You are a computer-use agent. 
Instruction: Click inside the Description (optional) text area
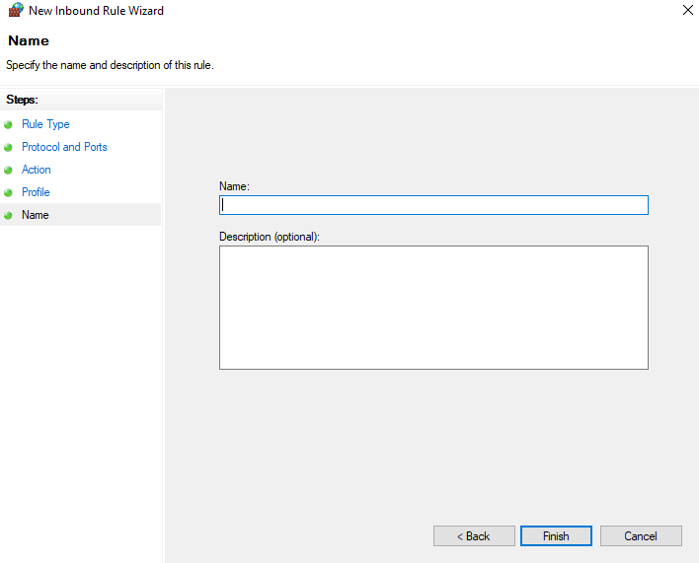point(433,308)
